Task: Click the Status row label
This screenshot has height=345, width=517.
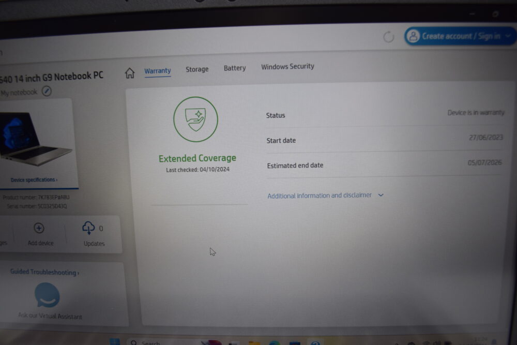Action: 276,115
